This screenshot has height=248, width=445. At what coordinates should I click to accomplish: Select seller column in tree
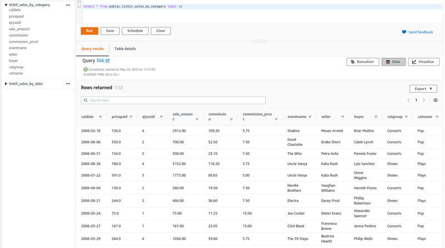point(13,54)
